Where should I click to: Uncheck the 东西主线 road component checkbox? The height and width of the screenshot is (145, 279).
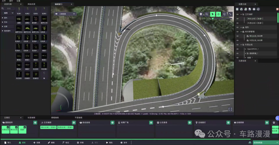8,127
